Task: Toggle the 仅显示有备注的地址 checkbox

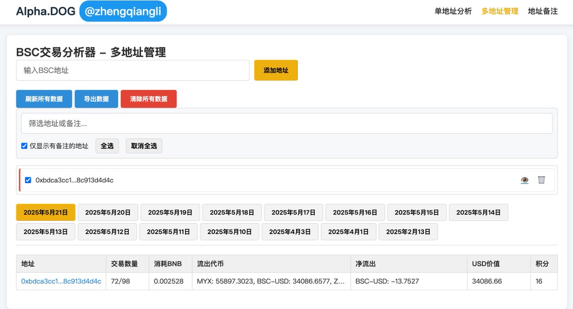Action: [x=24, y=146]
